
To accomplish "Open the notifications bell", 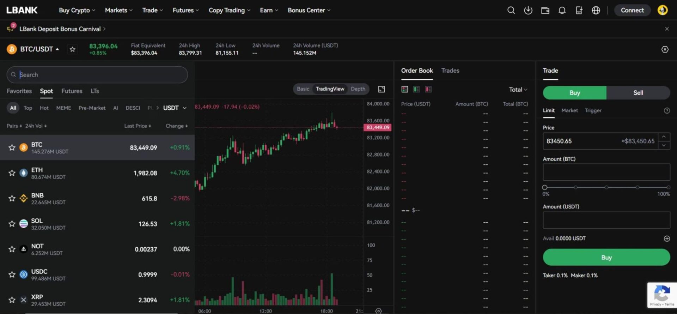I will point(562,10).
